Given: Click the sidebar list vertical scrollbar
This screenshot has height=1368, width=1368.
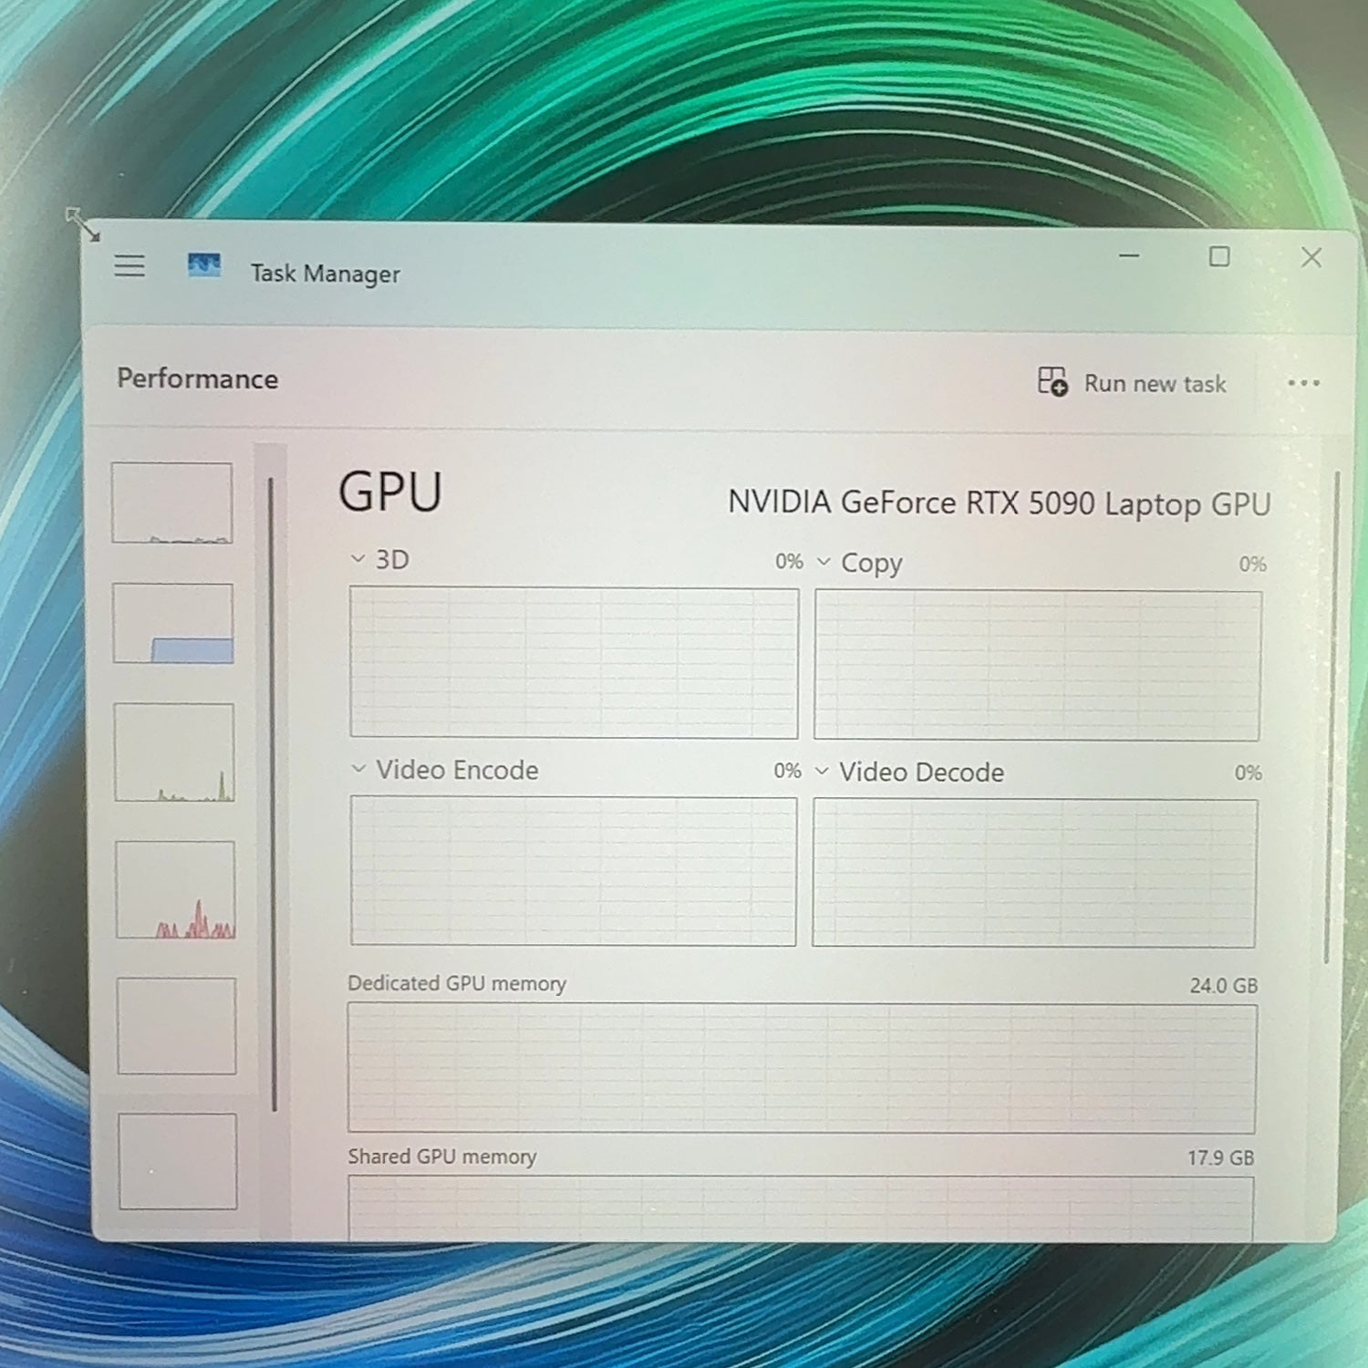Looking at the screenshot, I should tap(272, 793).
